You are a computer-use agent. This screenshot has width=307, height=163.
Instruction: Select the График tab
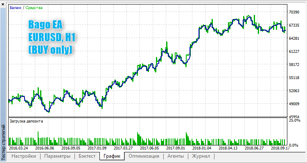click(112, 156)
